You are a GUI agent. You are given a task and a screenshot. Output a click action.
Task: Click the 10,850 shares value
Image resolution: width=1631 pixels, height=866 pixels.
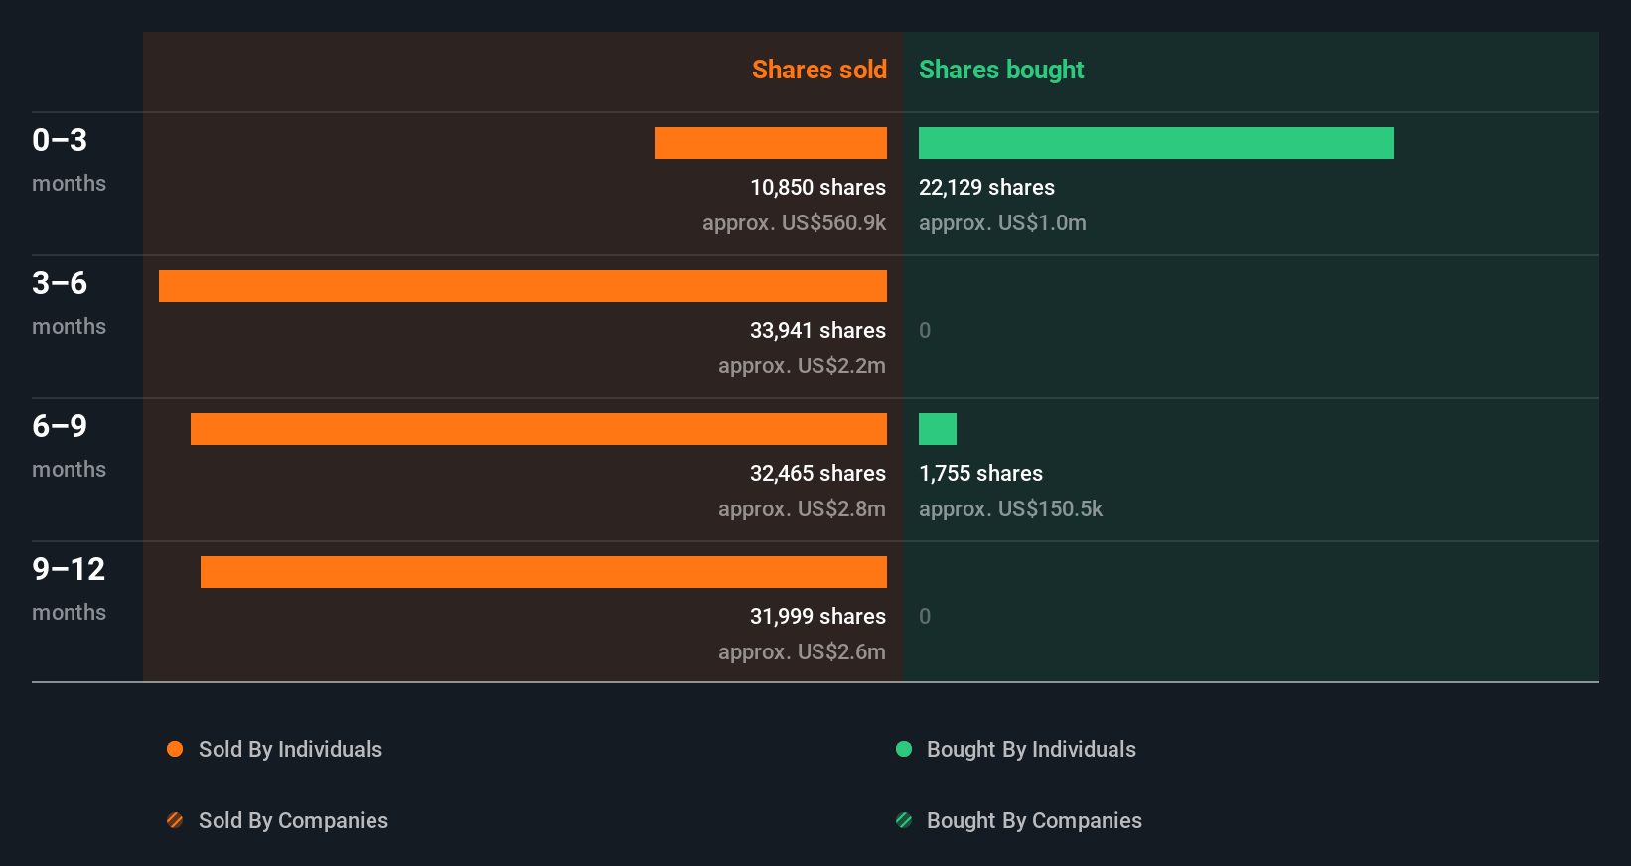(x=817, y=188)
